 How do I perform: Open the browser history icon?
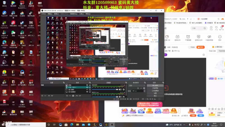pos(211,28)
